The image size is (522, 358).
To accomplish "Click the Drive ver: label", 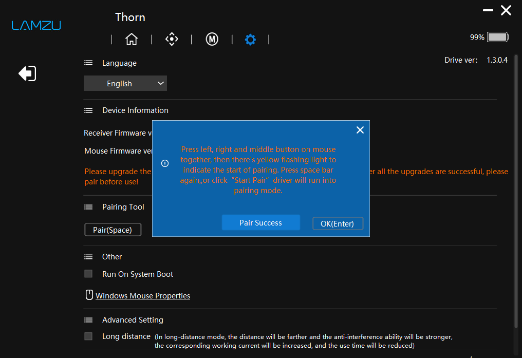I will [x=461, y=60].
